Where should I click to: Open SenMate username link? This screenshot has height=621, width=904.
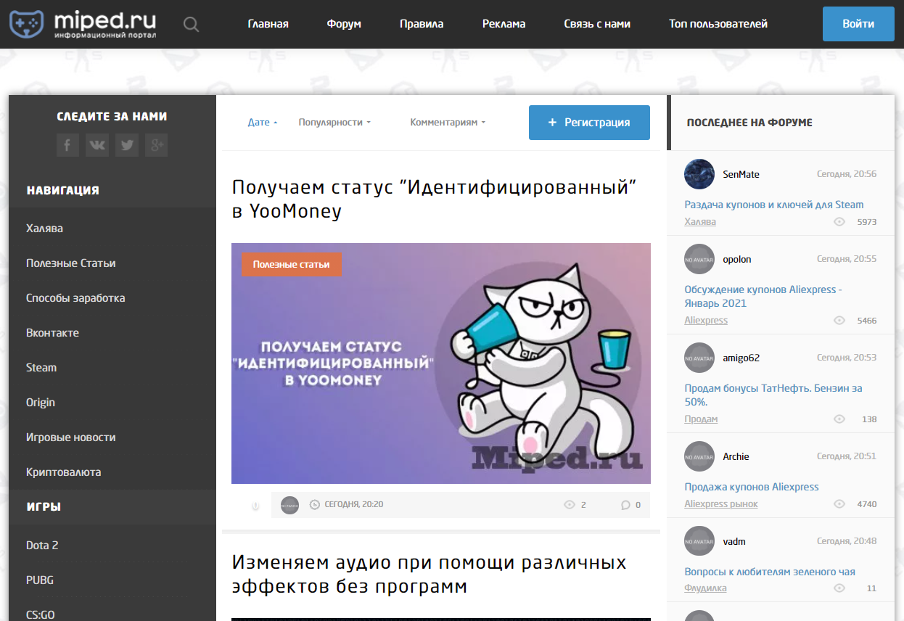pyautogui.click(x=741, y=174)
